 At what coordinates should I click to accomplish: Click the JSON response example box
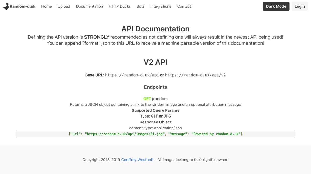pyautogui.click(x=155, y=134)
